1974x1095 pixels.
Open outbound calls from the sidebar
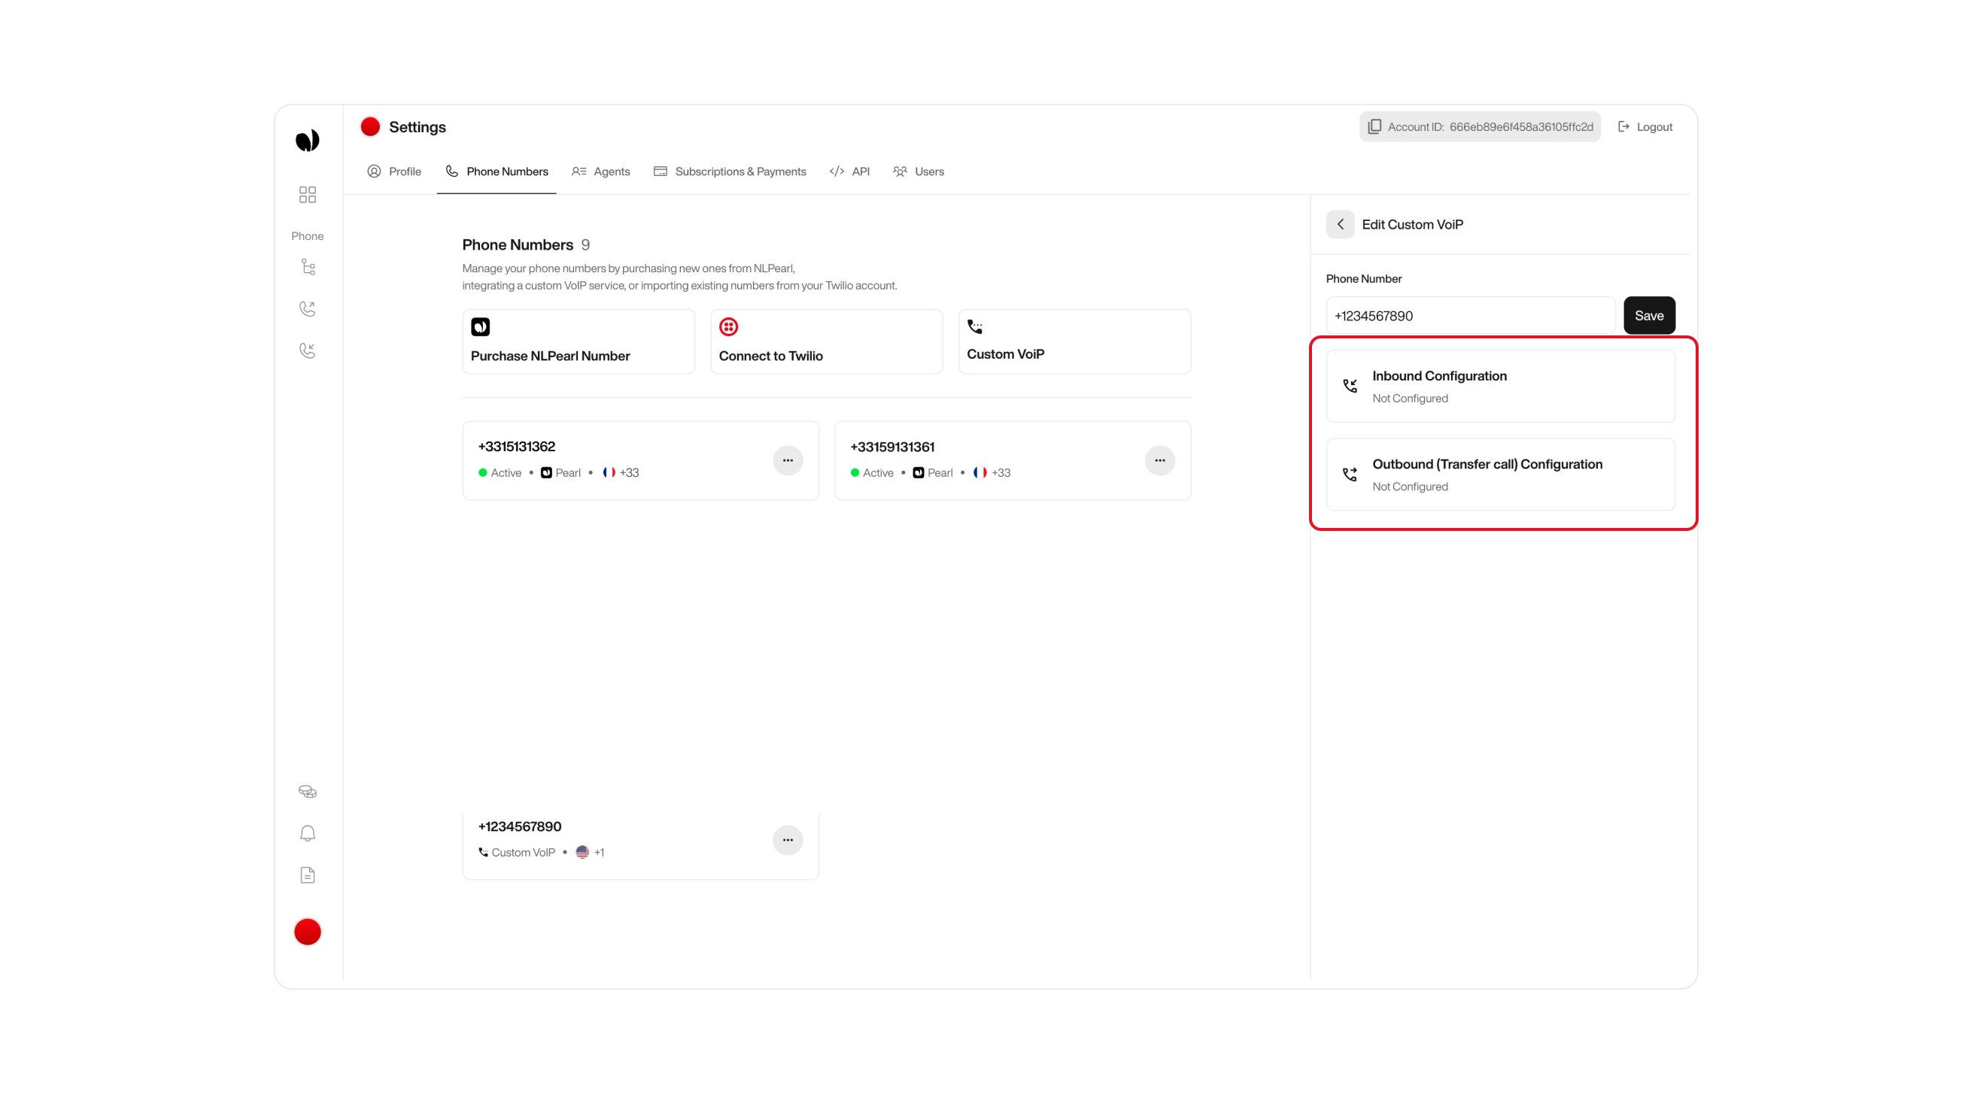pyautogui.click(x=307, y=308)
